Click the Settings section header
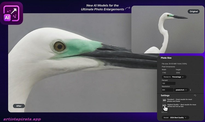Image resolution: width=205 pixels, height=122 pixels. (165, 96)
